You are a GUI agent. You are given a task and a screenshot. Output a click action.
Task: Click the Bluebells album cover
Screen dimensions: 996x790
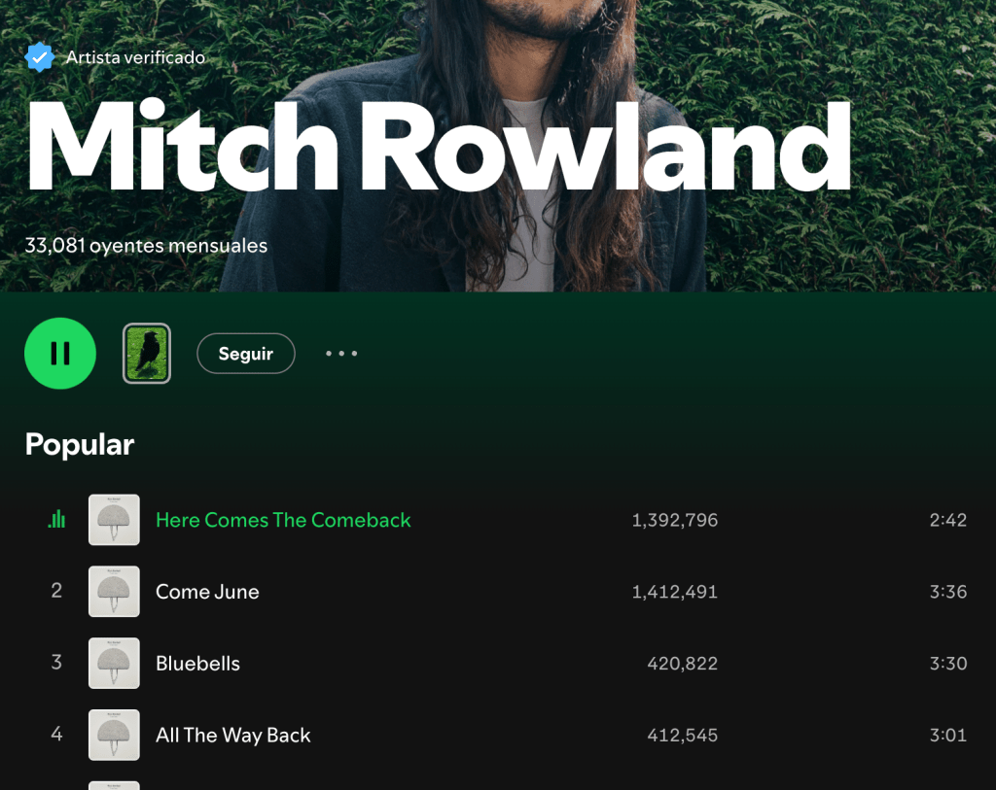115,663
